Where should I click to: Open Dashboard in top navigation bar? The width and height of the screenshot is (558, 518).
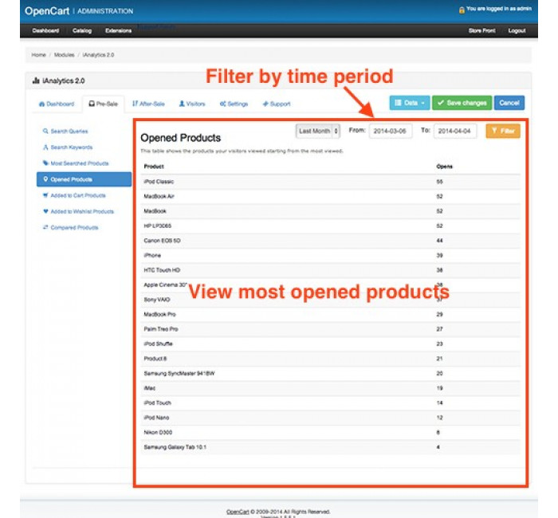pos(45,30)
